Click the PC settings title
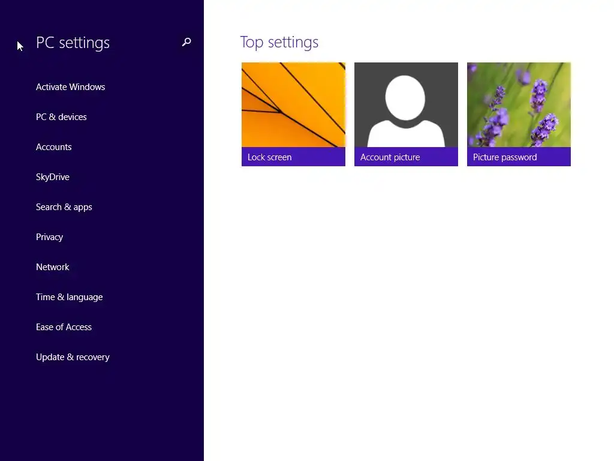The height and width of the screenshot is (461, 614). (x=73, y=43)
